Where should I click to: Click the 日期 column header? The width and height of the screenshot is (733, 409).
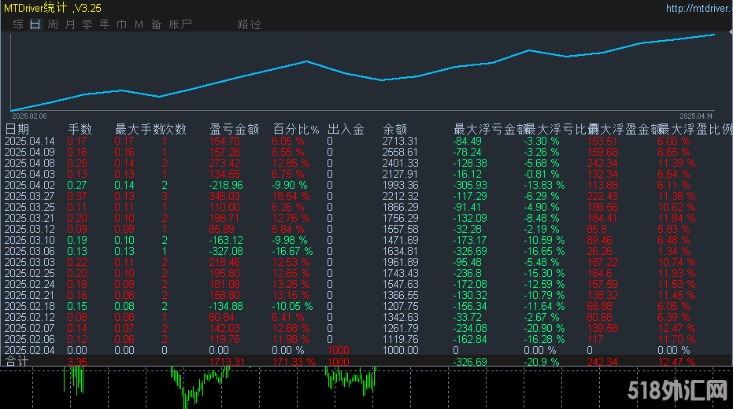pos(17,129)
